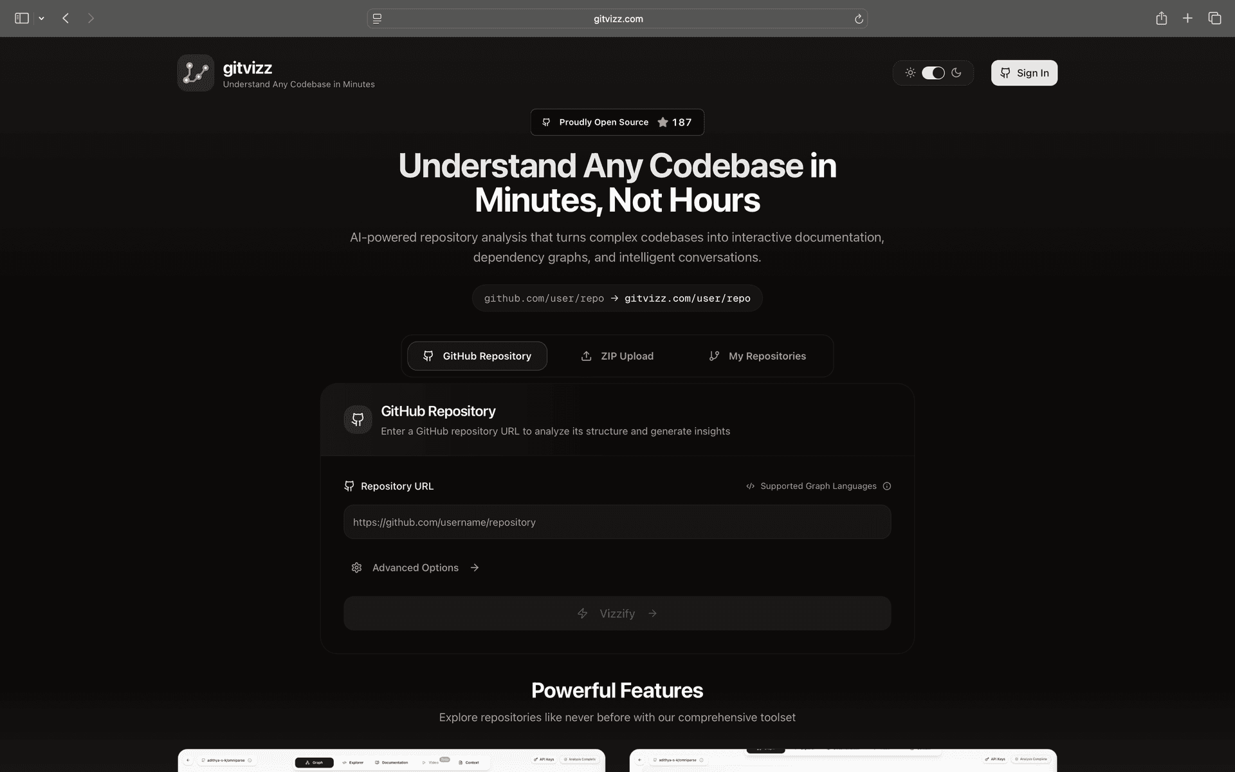
Task: Reload the page in Safari
Action: point(859,19)
